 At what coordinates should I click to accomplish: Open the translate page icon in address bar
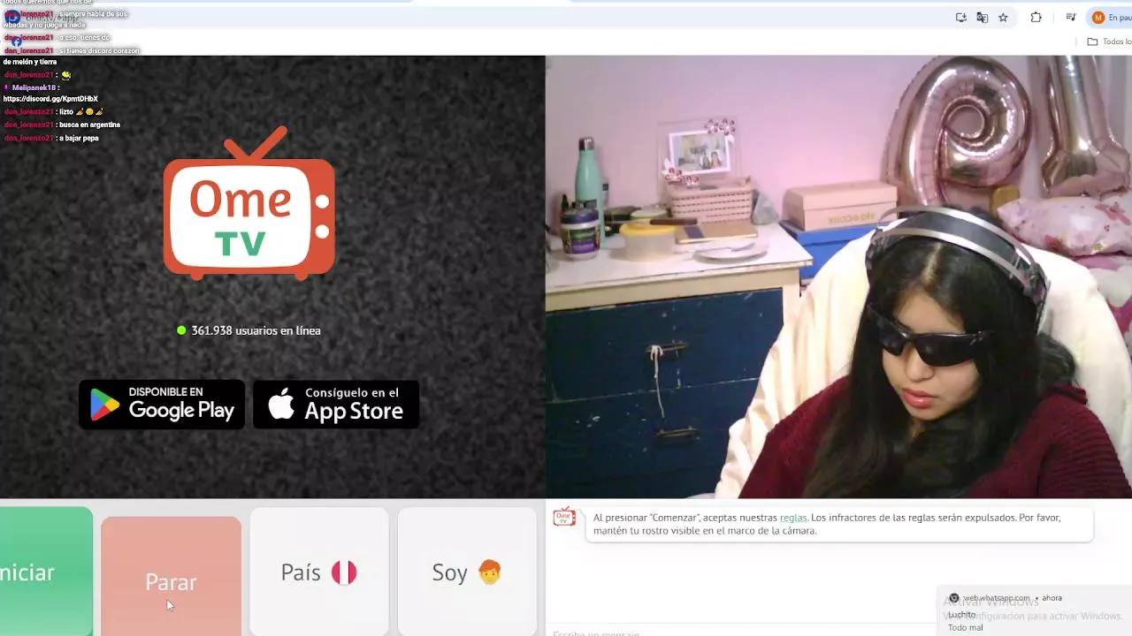[982, 18]
